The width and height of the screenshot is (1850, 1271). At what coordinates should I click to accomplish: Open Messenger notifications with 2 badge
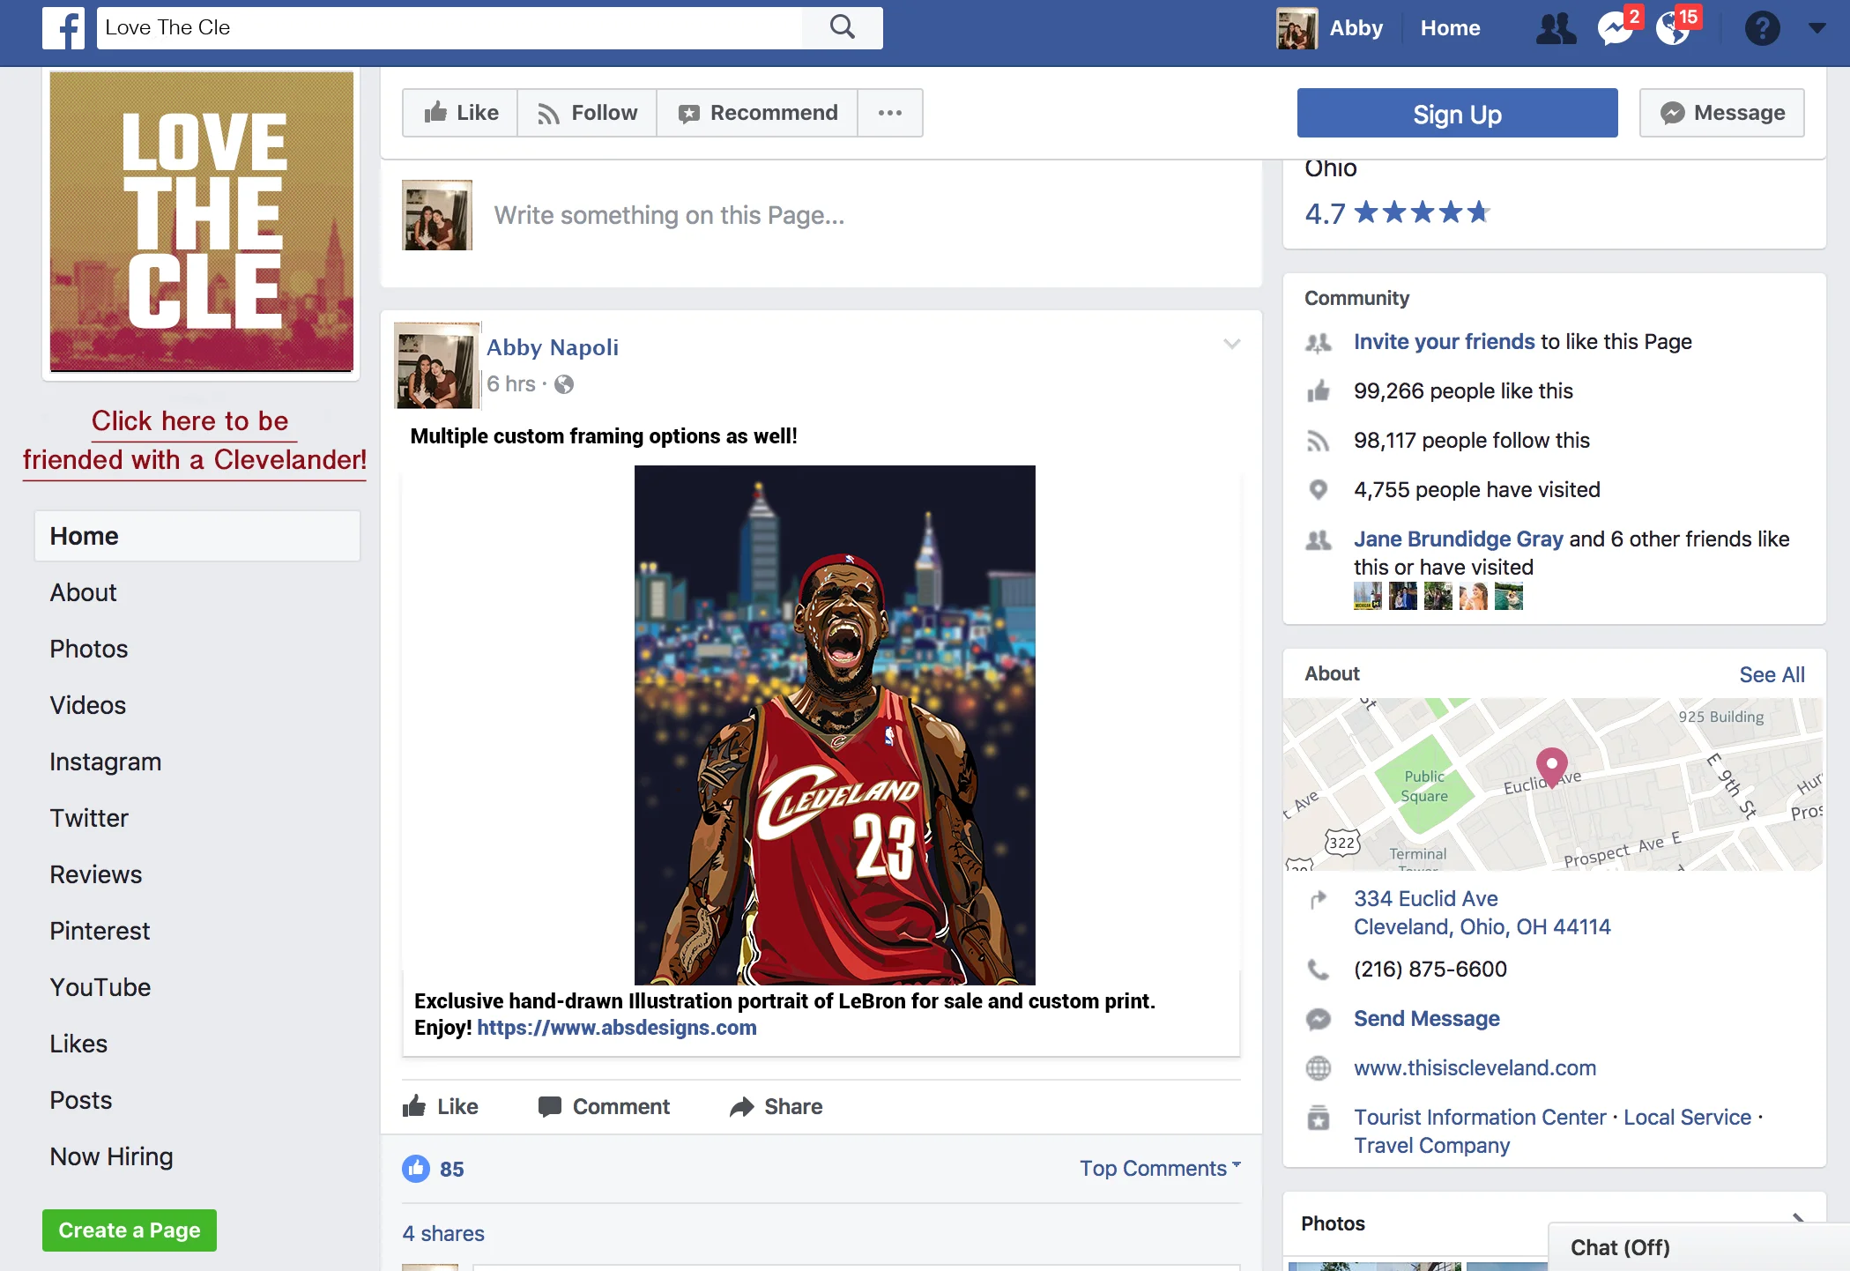coord(1615,28)
